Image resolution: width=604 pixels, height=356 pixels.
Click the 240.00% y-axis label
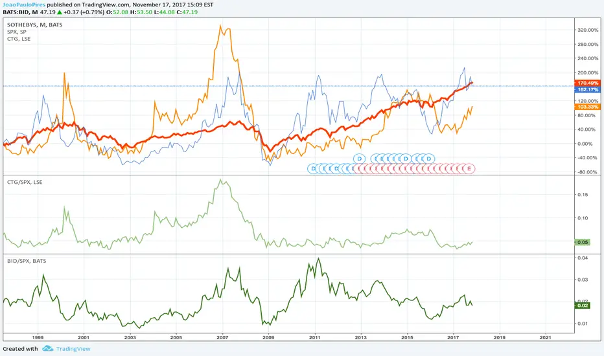588,58
